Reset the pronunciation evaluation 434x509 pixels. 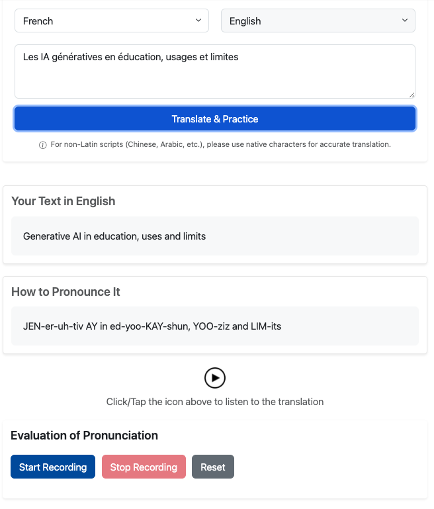[213, 467]
